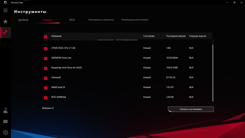Click the Скачать и установить button

point(191,109)
